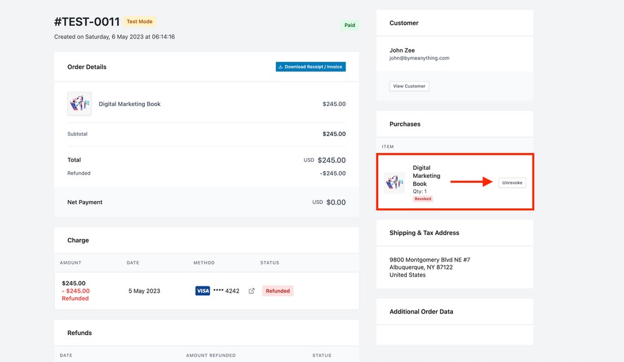Click the green Paid status badge
The height and width of the screenshot is (362, 624).
click(349, 26)
